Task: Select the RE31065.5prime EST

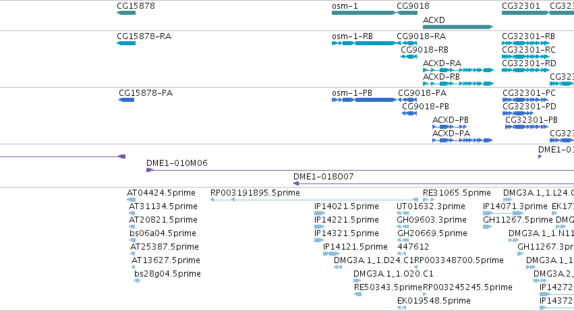Action: coord(429,200)
